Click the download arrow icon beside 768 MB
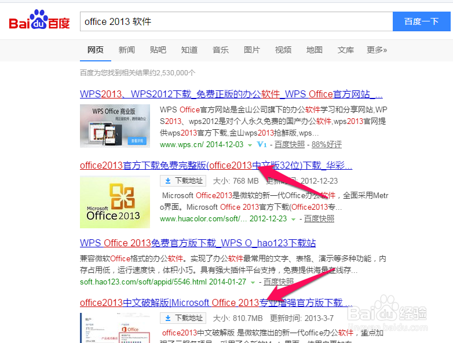 pos(168,181)
